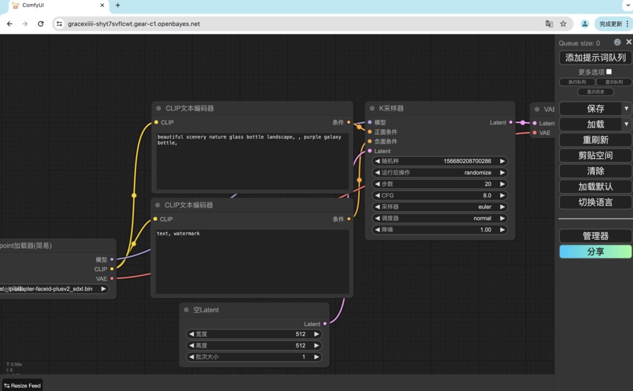Collapse the 空Latent node using its dot

pos(186,310)
